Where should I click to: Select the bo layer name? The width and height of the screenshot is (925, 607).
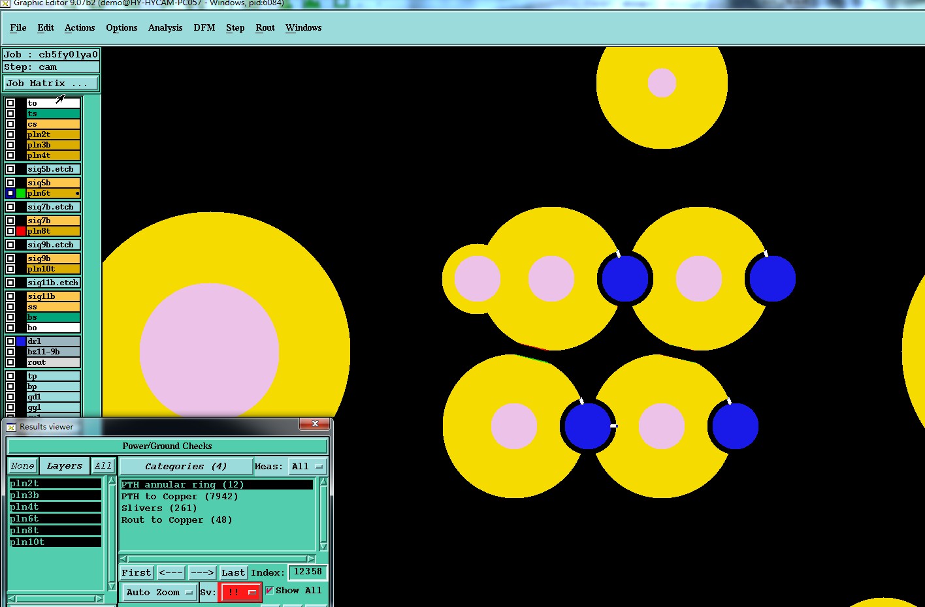(x=54, y=328)
